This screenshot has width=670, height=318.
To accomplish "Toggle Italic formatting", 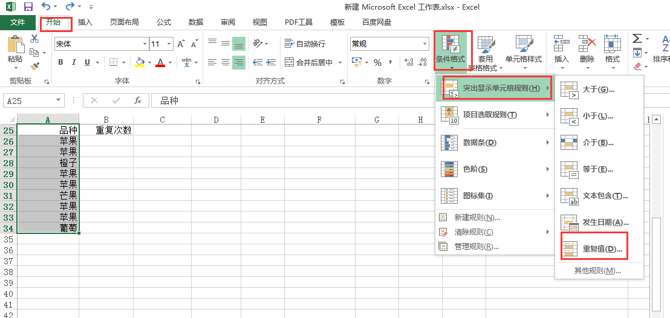I will pos(74,62).
